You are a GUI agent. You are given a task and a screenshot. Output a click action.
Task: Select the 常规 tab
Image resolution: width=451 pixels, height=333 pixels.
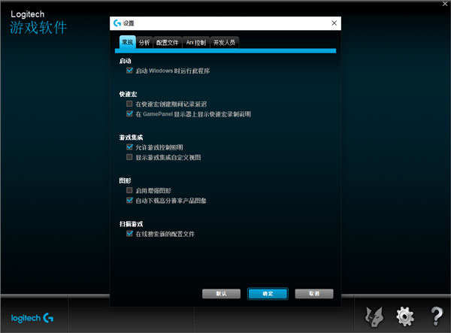pos(128,42)
